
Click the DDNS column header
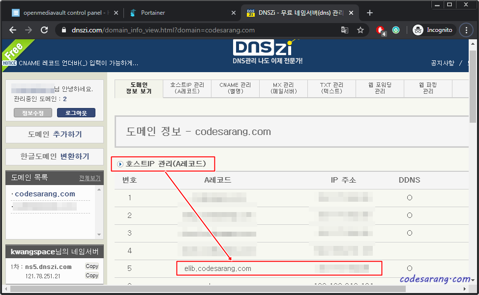click(409, 180)
